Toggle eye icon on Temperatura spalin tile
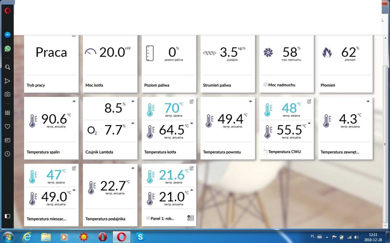The height and width of the screenshot is (243, 390). (74, 101)
